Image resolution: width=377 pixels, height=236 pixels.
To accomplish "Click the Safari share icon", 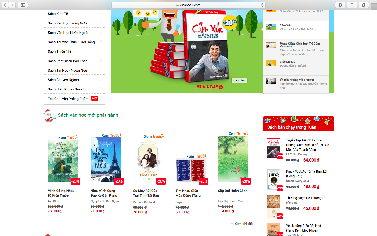I will point(352,5).
